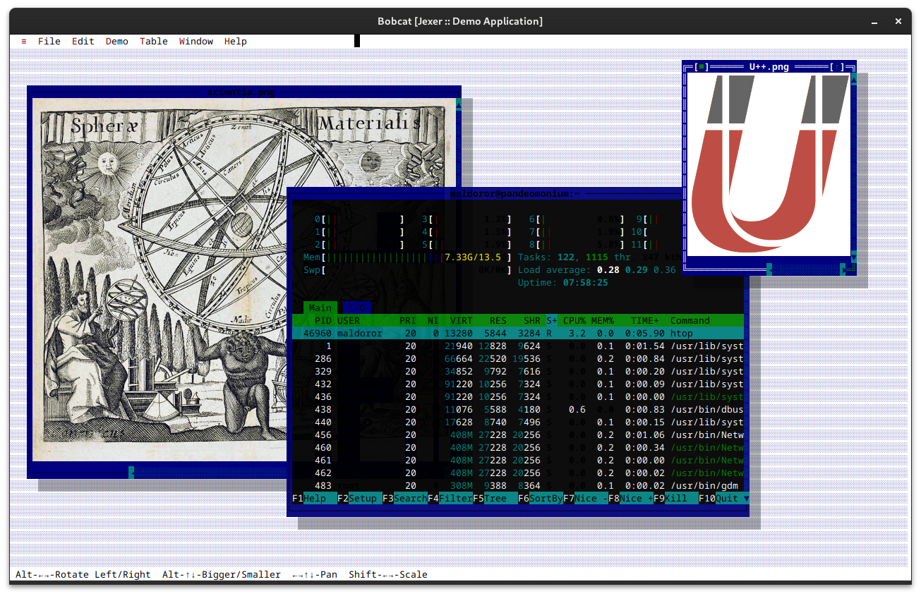The width and height of the screenshot is (921, 596).
Task: Select the dbus process row PID 438
Action: tap(518, 410)
